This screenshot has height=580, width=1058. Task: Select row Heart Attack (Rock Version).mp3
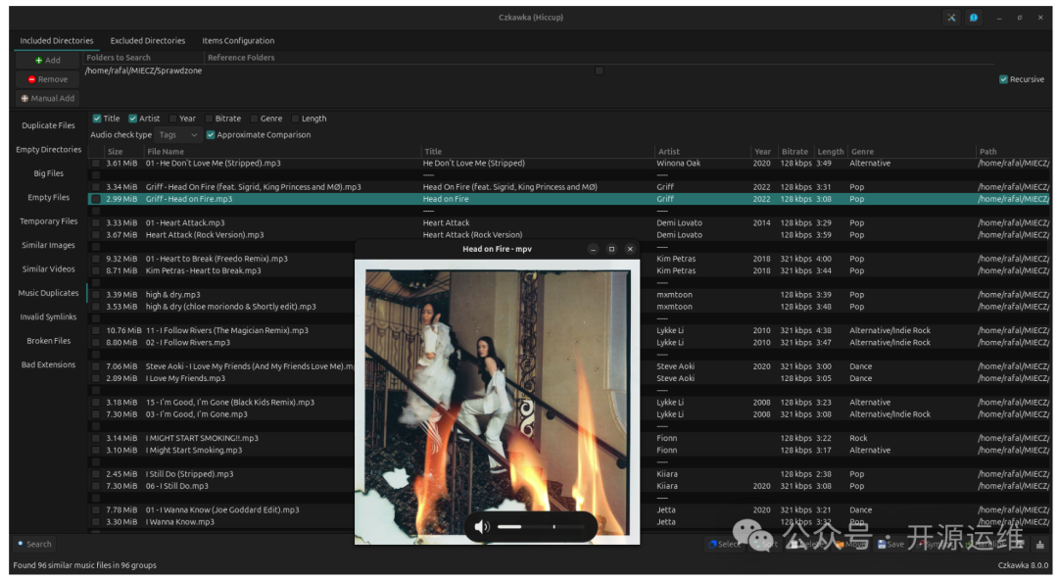569,235
